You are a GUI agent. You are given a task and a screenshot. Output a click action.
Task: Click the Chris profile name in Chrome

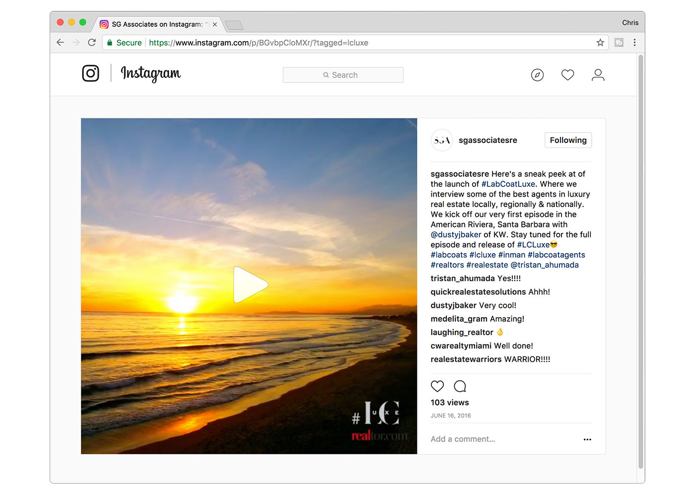(x=630, y=23)
